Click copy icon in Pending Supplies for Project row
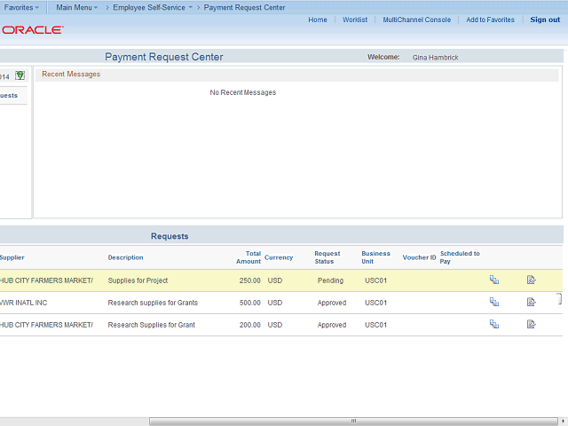Screen dimensions: 568x426 coord(494,280)
